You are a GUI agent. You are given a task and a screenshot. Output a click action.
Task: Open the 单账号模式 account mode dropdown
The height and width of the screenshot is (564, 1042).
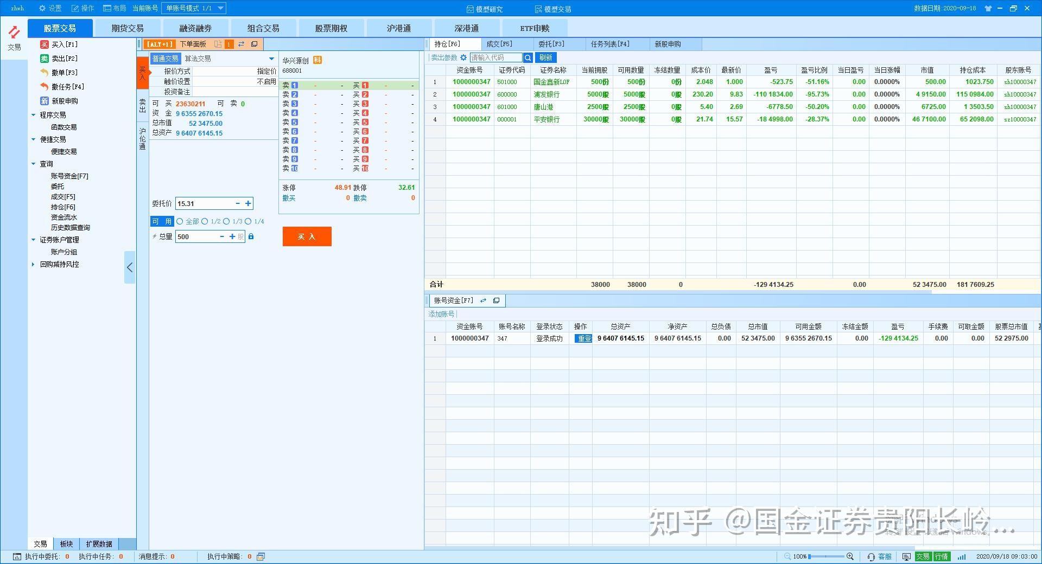tap(220, 8)
